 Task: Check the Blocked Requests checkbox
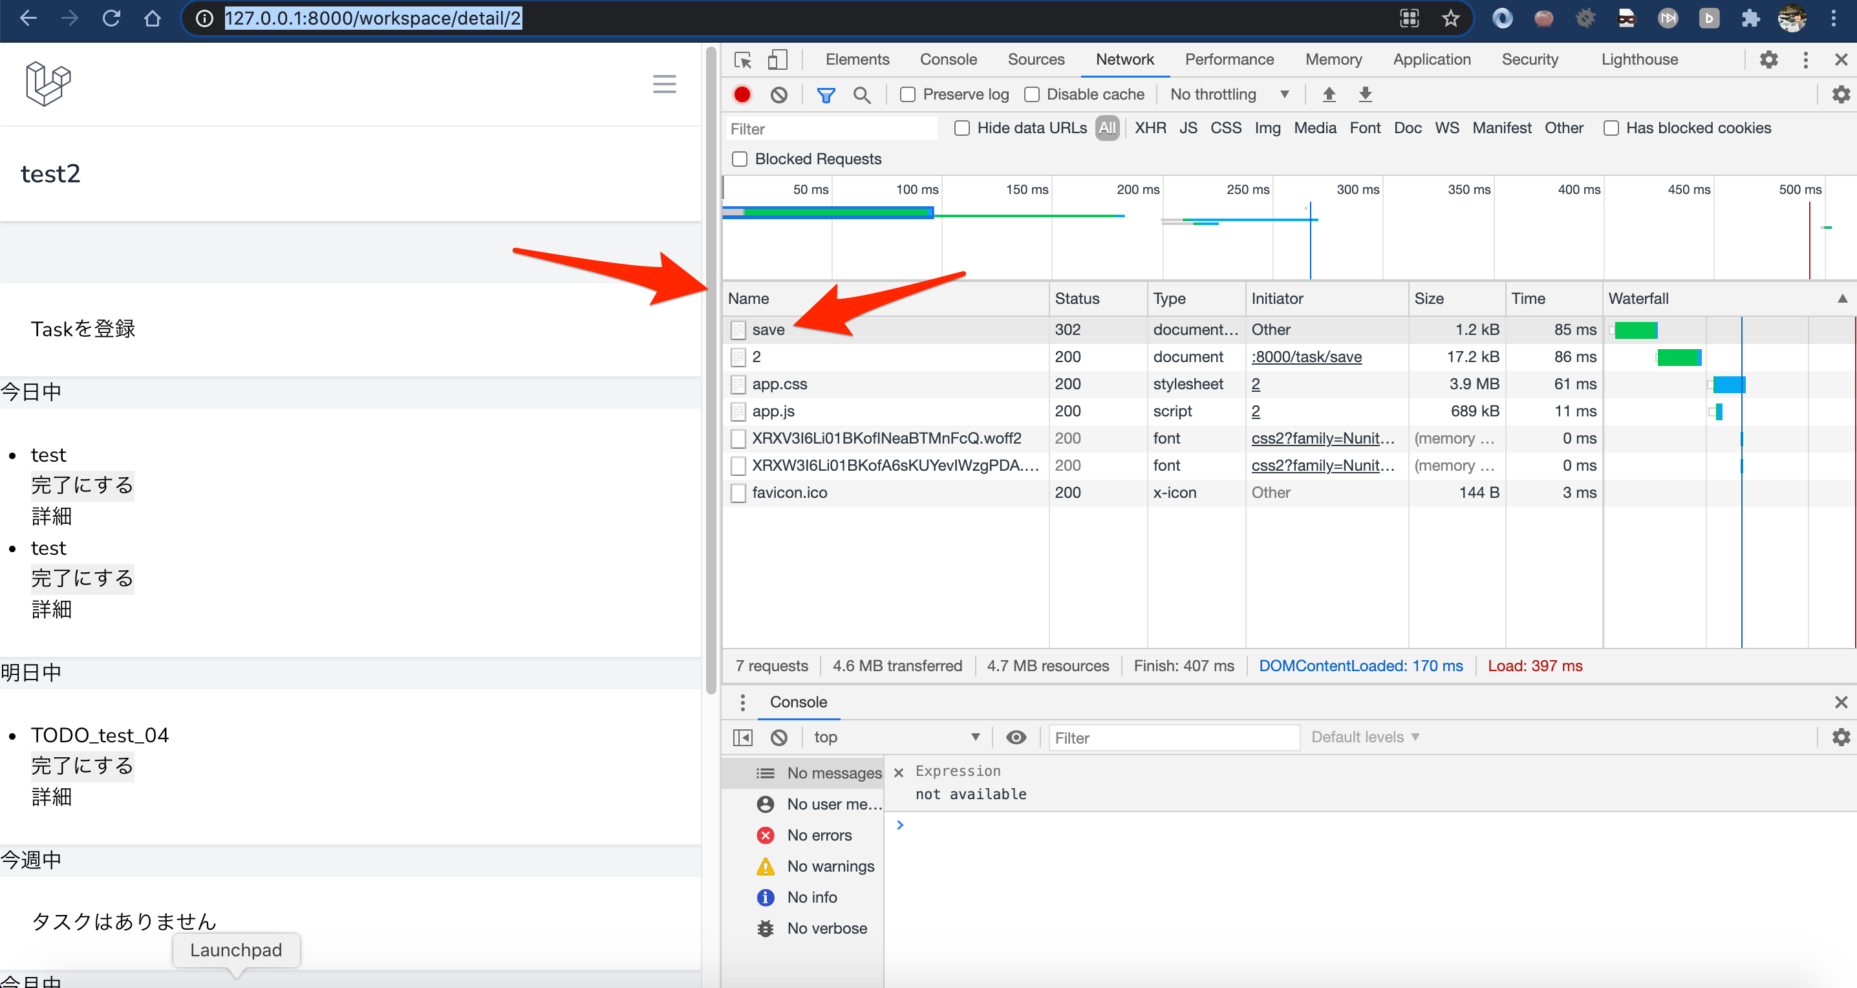[740, 158]
